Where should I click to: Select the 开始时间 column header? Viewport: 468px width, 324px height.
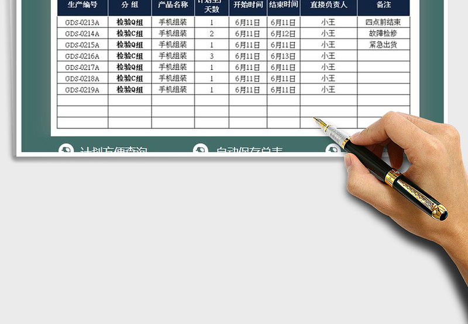(x=248, y=5)
